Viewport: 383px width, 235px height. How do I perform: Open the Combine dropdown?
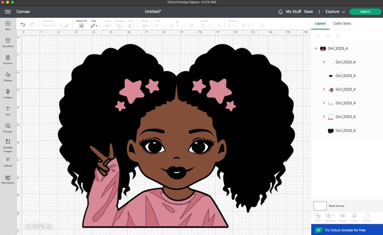(330, 217)
